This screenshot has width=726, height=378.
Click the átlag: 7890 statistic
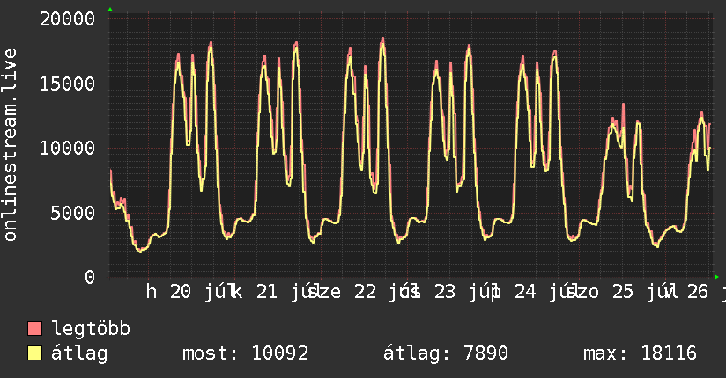[x=446, y=353]
